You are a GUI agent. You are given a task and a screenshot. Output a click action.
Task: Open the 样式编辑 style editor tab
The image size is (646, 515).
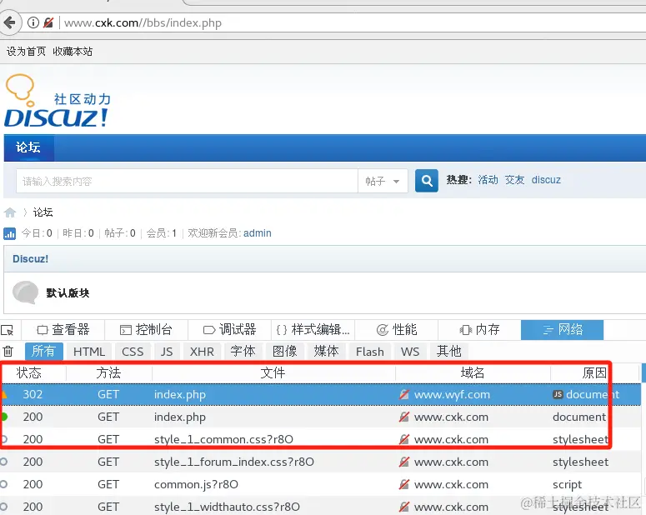[x=313, y=330]
